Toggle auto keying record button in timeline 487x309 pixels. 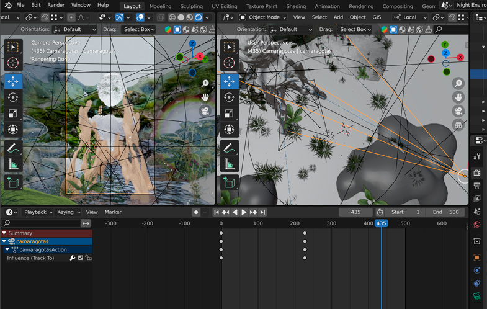click(x=196, y=212)
